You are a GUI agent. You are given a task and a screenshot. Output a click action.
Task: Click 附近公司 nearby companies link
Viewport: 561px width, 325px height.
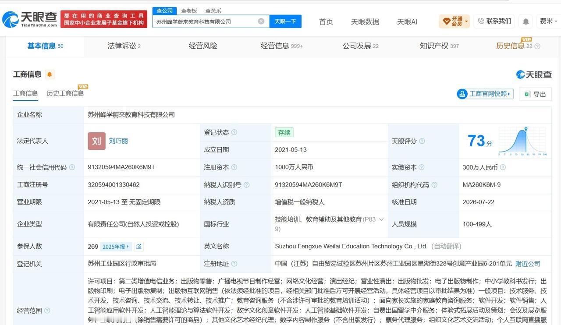click(x=528, y=264)
